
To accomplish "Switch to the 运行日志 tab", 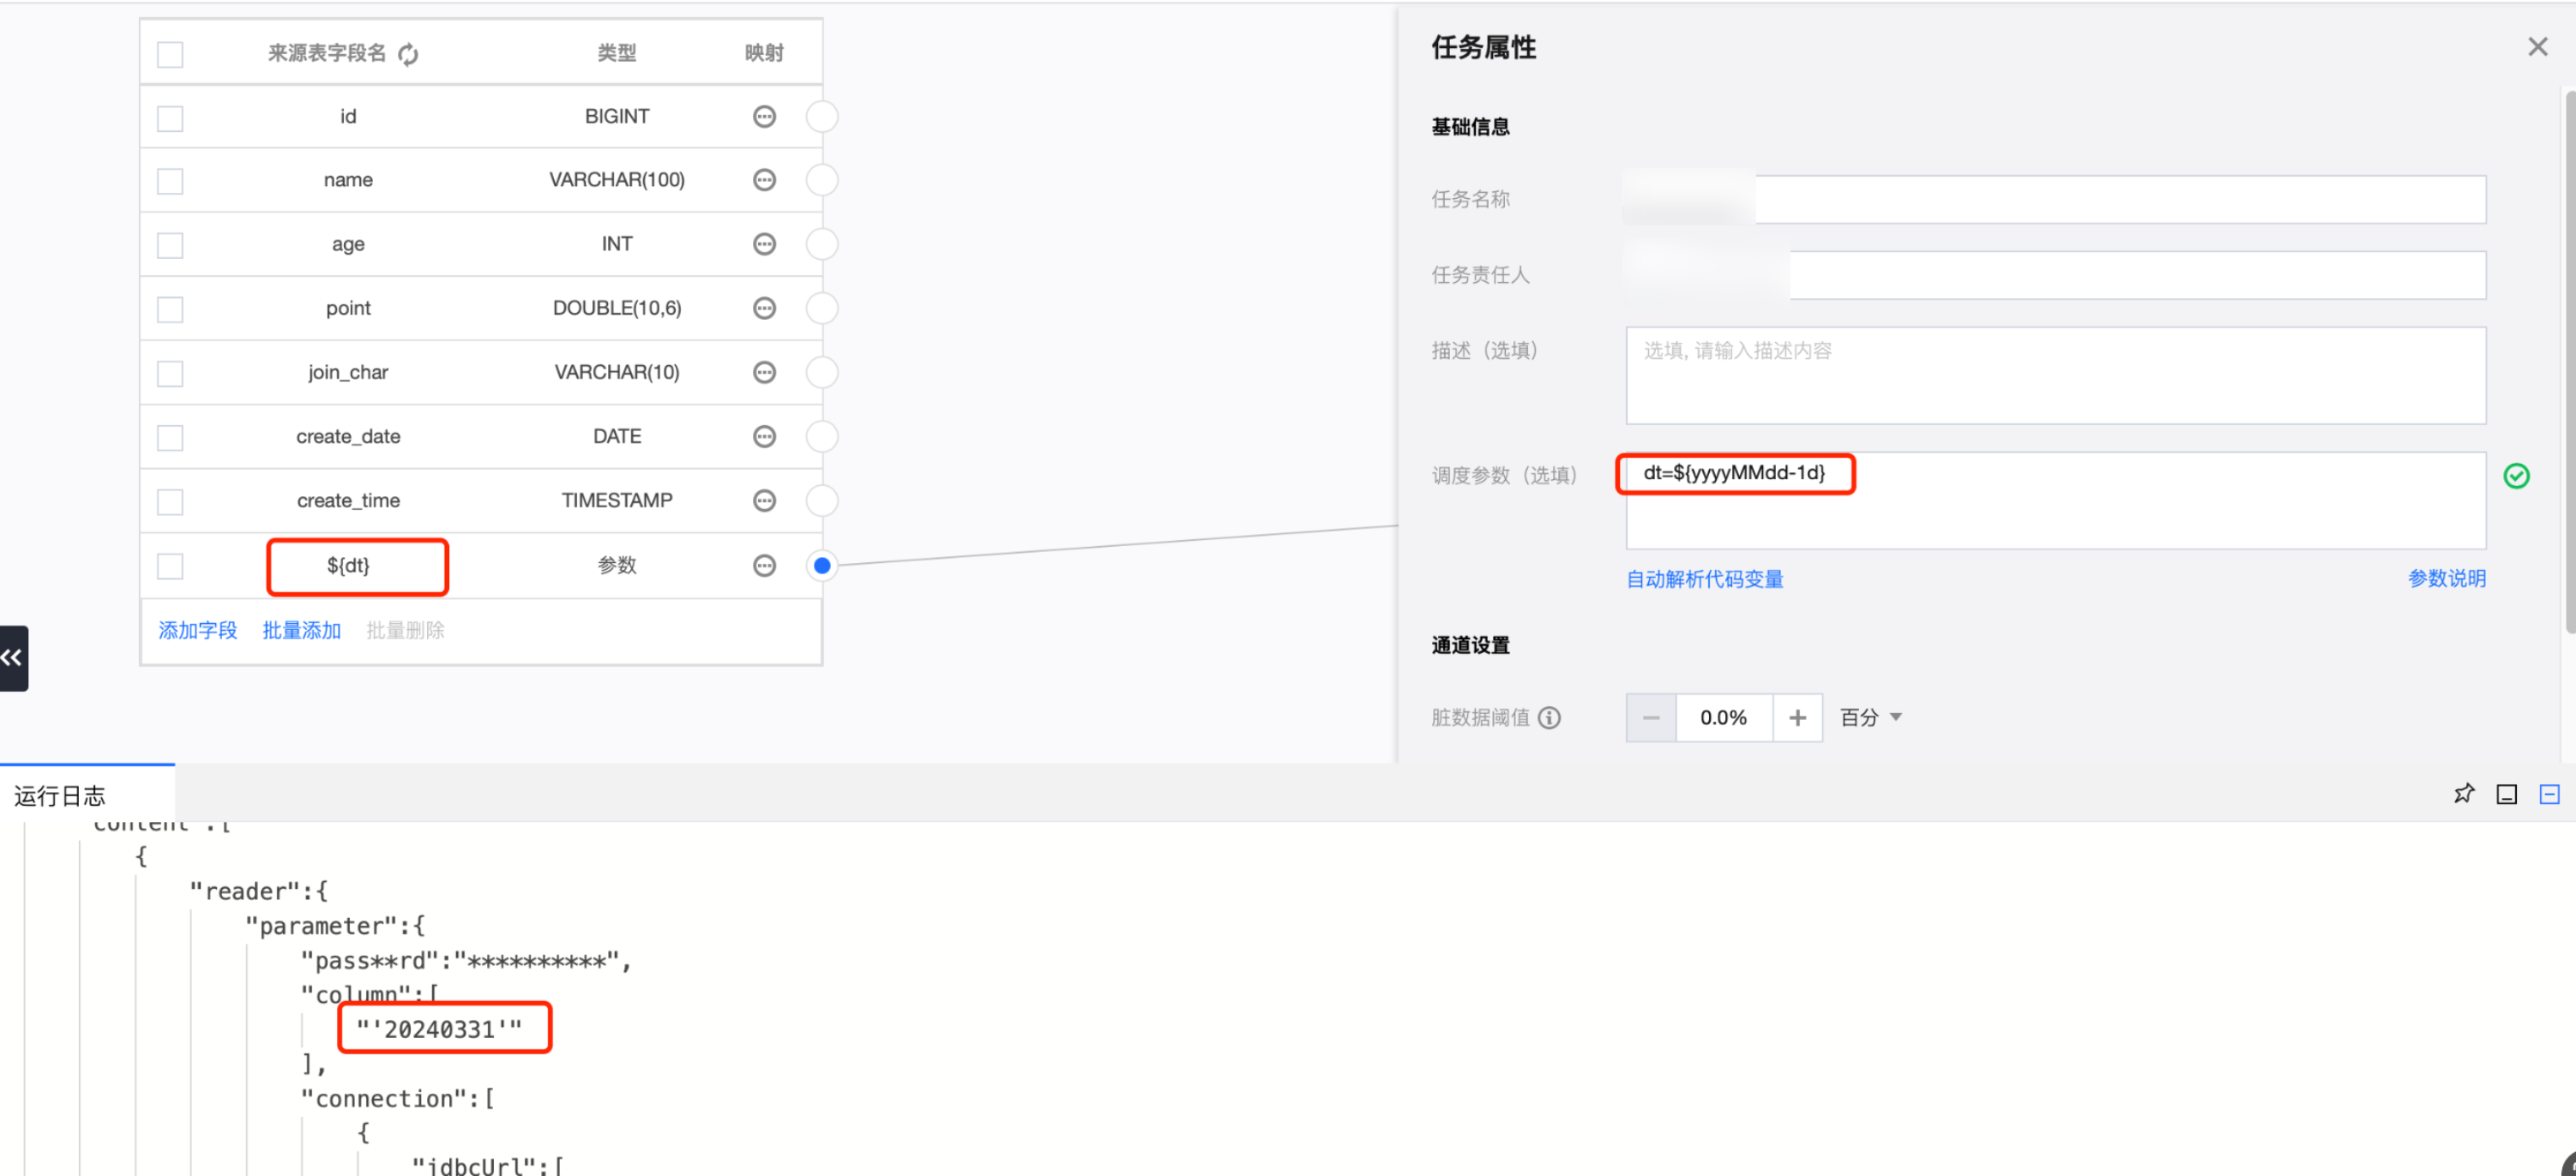I will 60,795.
